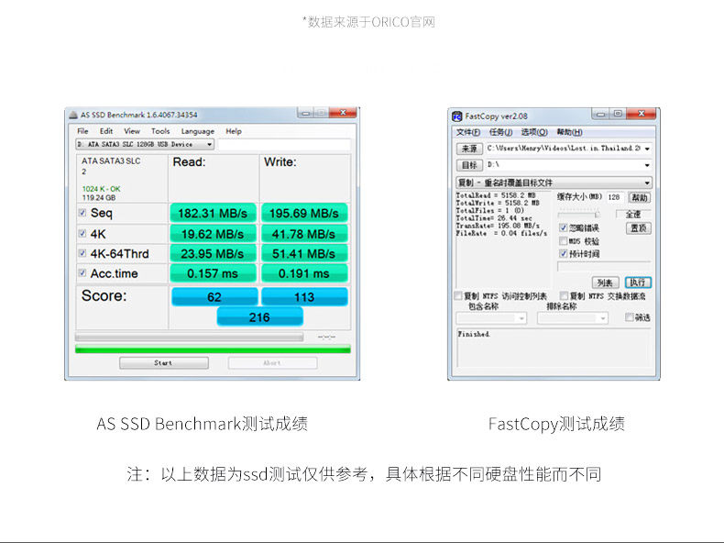Click the AS SSD Benchmark title bar icon
Screen dimensions: 724x543
pos(73,115)
